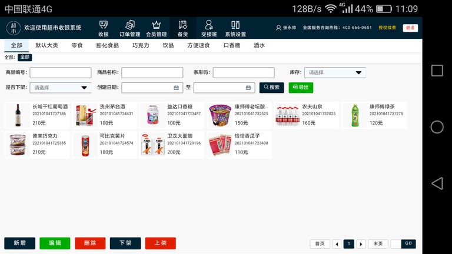Open 订单管理 order management
This screenshot has width=452, height=254.
pyautogui.click(x=130, y=28)
